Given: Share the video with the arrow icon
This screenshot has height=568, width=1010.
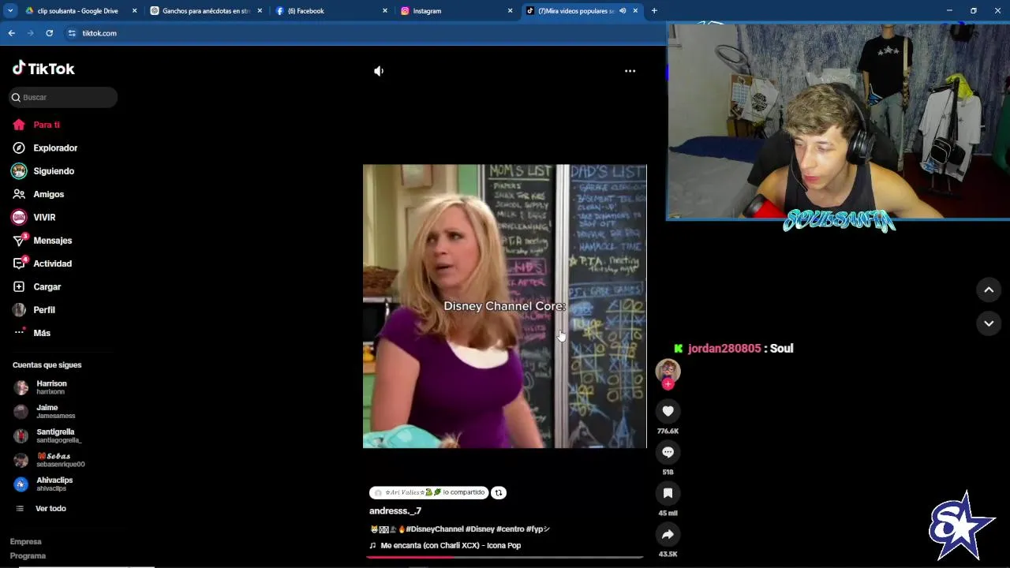Looking at the screenshot, I should (668, 534).
